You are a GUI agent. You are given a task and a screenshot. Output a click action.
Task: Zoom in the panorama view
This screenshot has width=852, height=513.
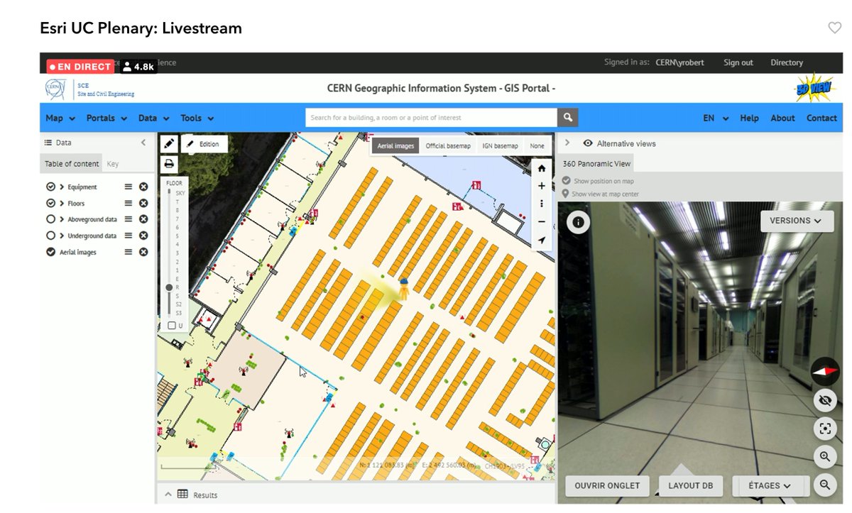point(824,456)
